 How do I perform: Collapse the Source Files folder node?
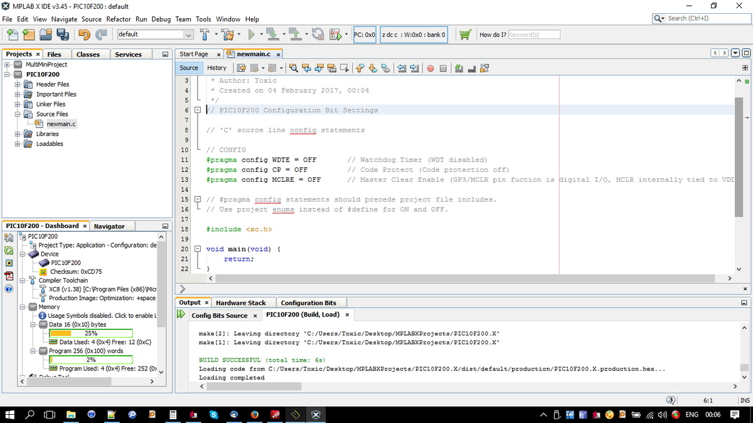(x=17, y=114)
